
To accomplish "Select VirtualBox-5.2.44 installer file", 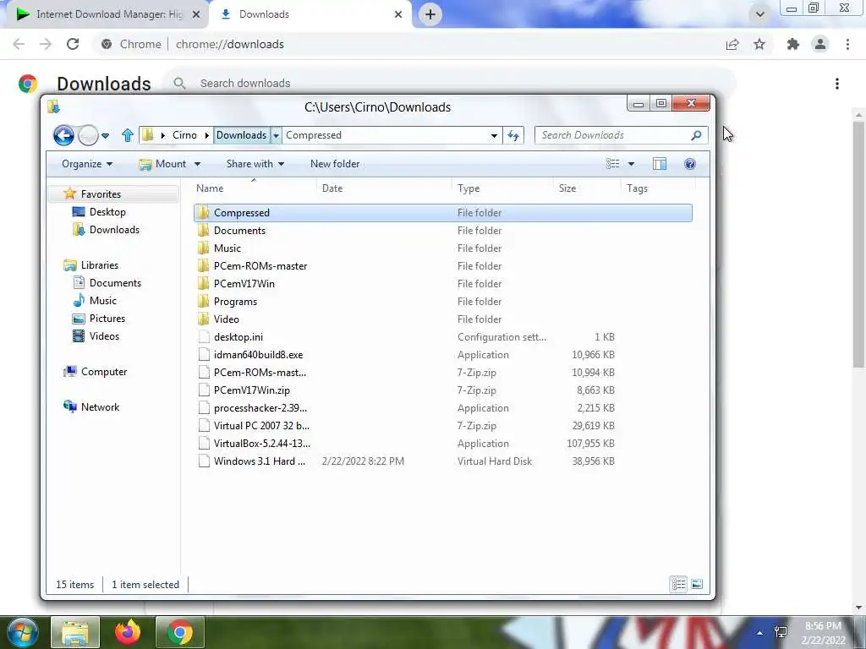I will point(262,443).
